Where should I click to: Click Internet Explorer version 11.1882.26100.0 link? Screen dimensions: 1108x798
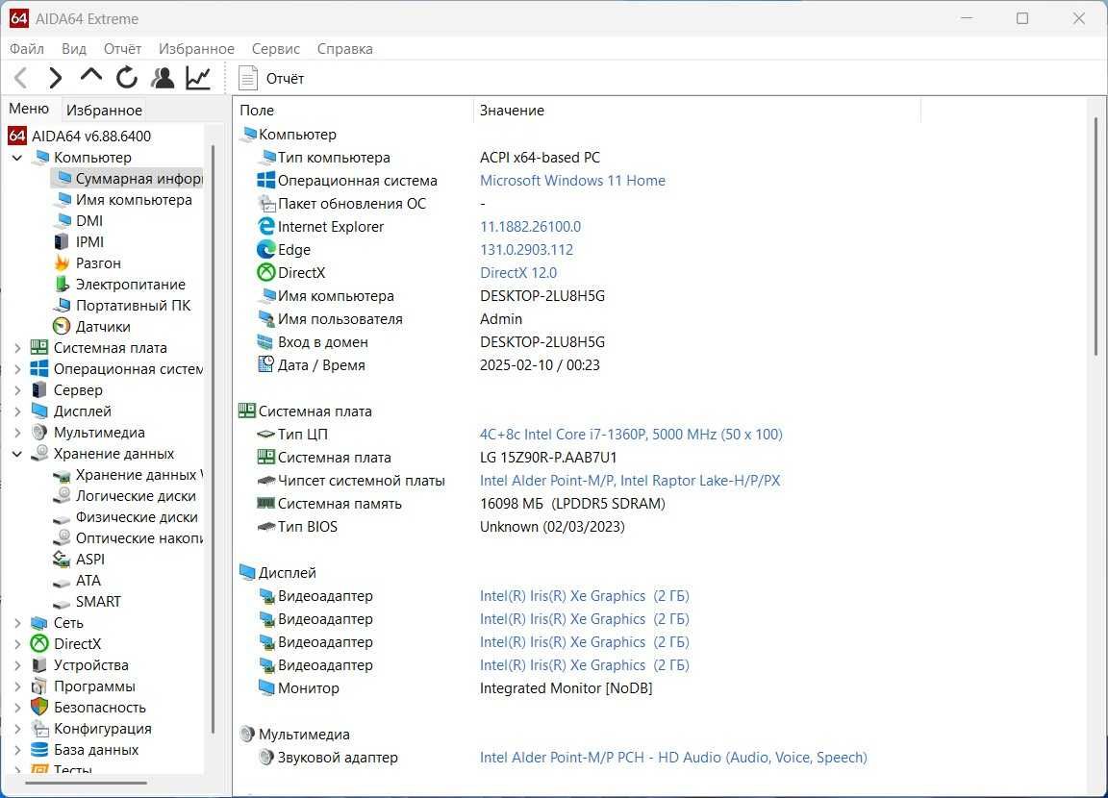tap(530, 227)
